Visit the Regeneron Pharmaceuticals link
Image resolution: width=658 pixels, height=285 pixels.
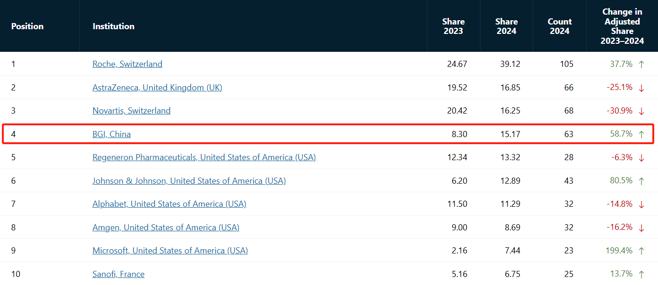pos(204,157)
